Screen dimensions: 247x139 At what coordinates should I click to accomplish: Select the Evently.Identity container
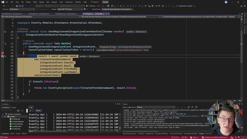click(x=17, y=124)
